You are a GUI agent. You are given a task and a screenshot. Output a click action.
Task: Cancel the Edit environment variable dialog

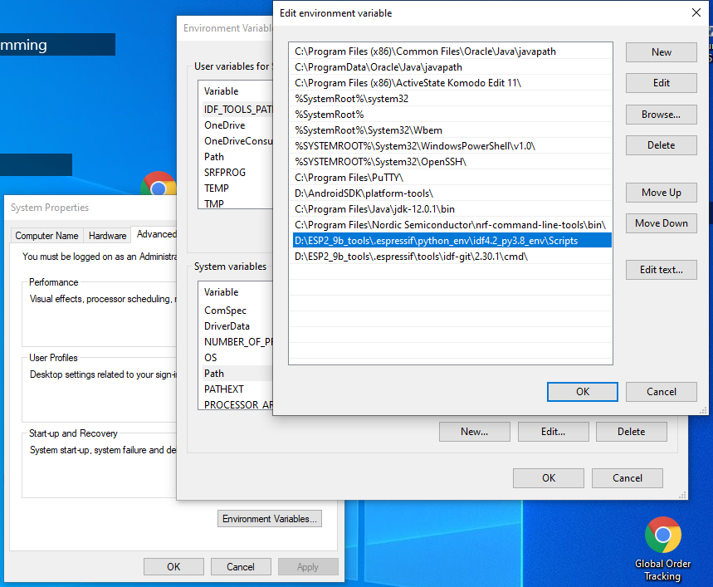point(662,392)
